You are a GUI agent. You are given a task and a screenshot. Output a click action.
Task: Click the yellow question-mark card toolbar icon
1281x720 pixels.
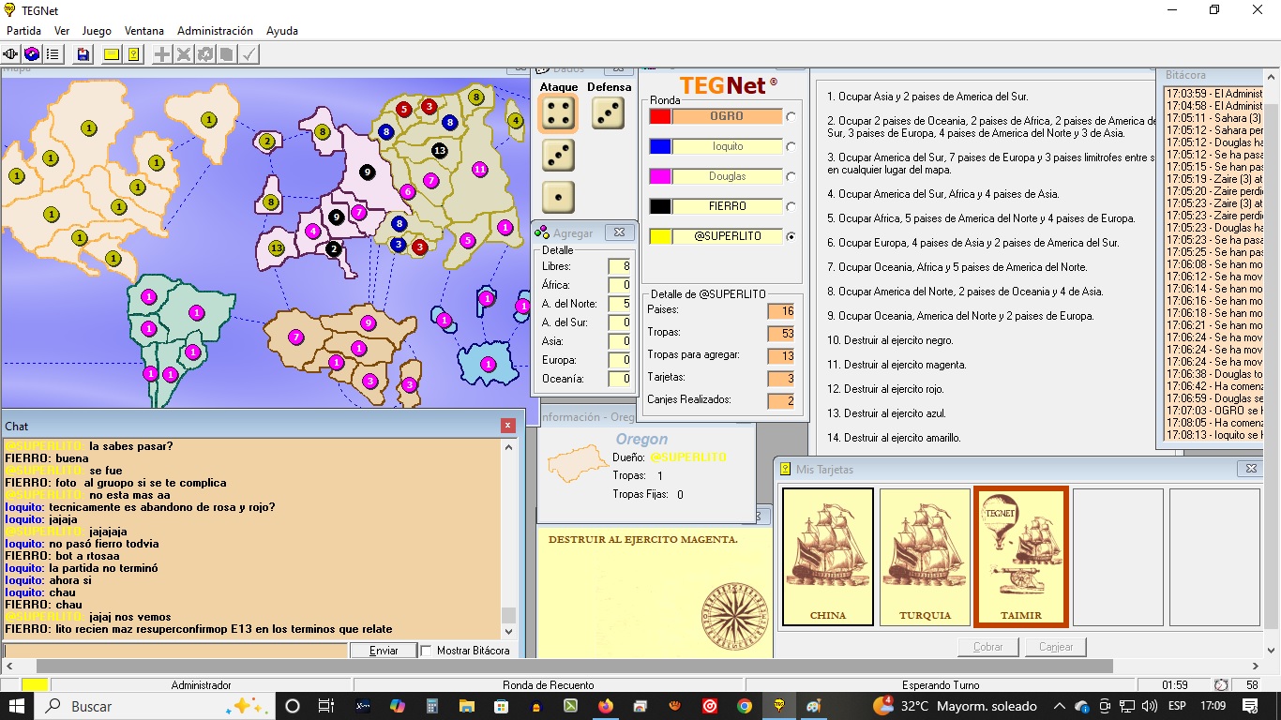[134, 54]
